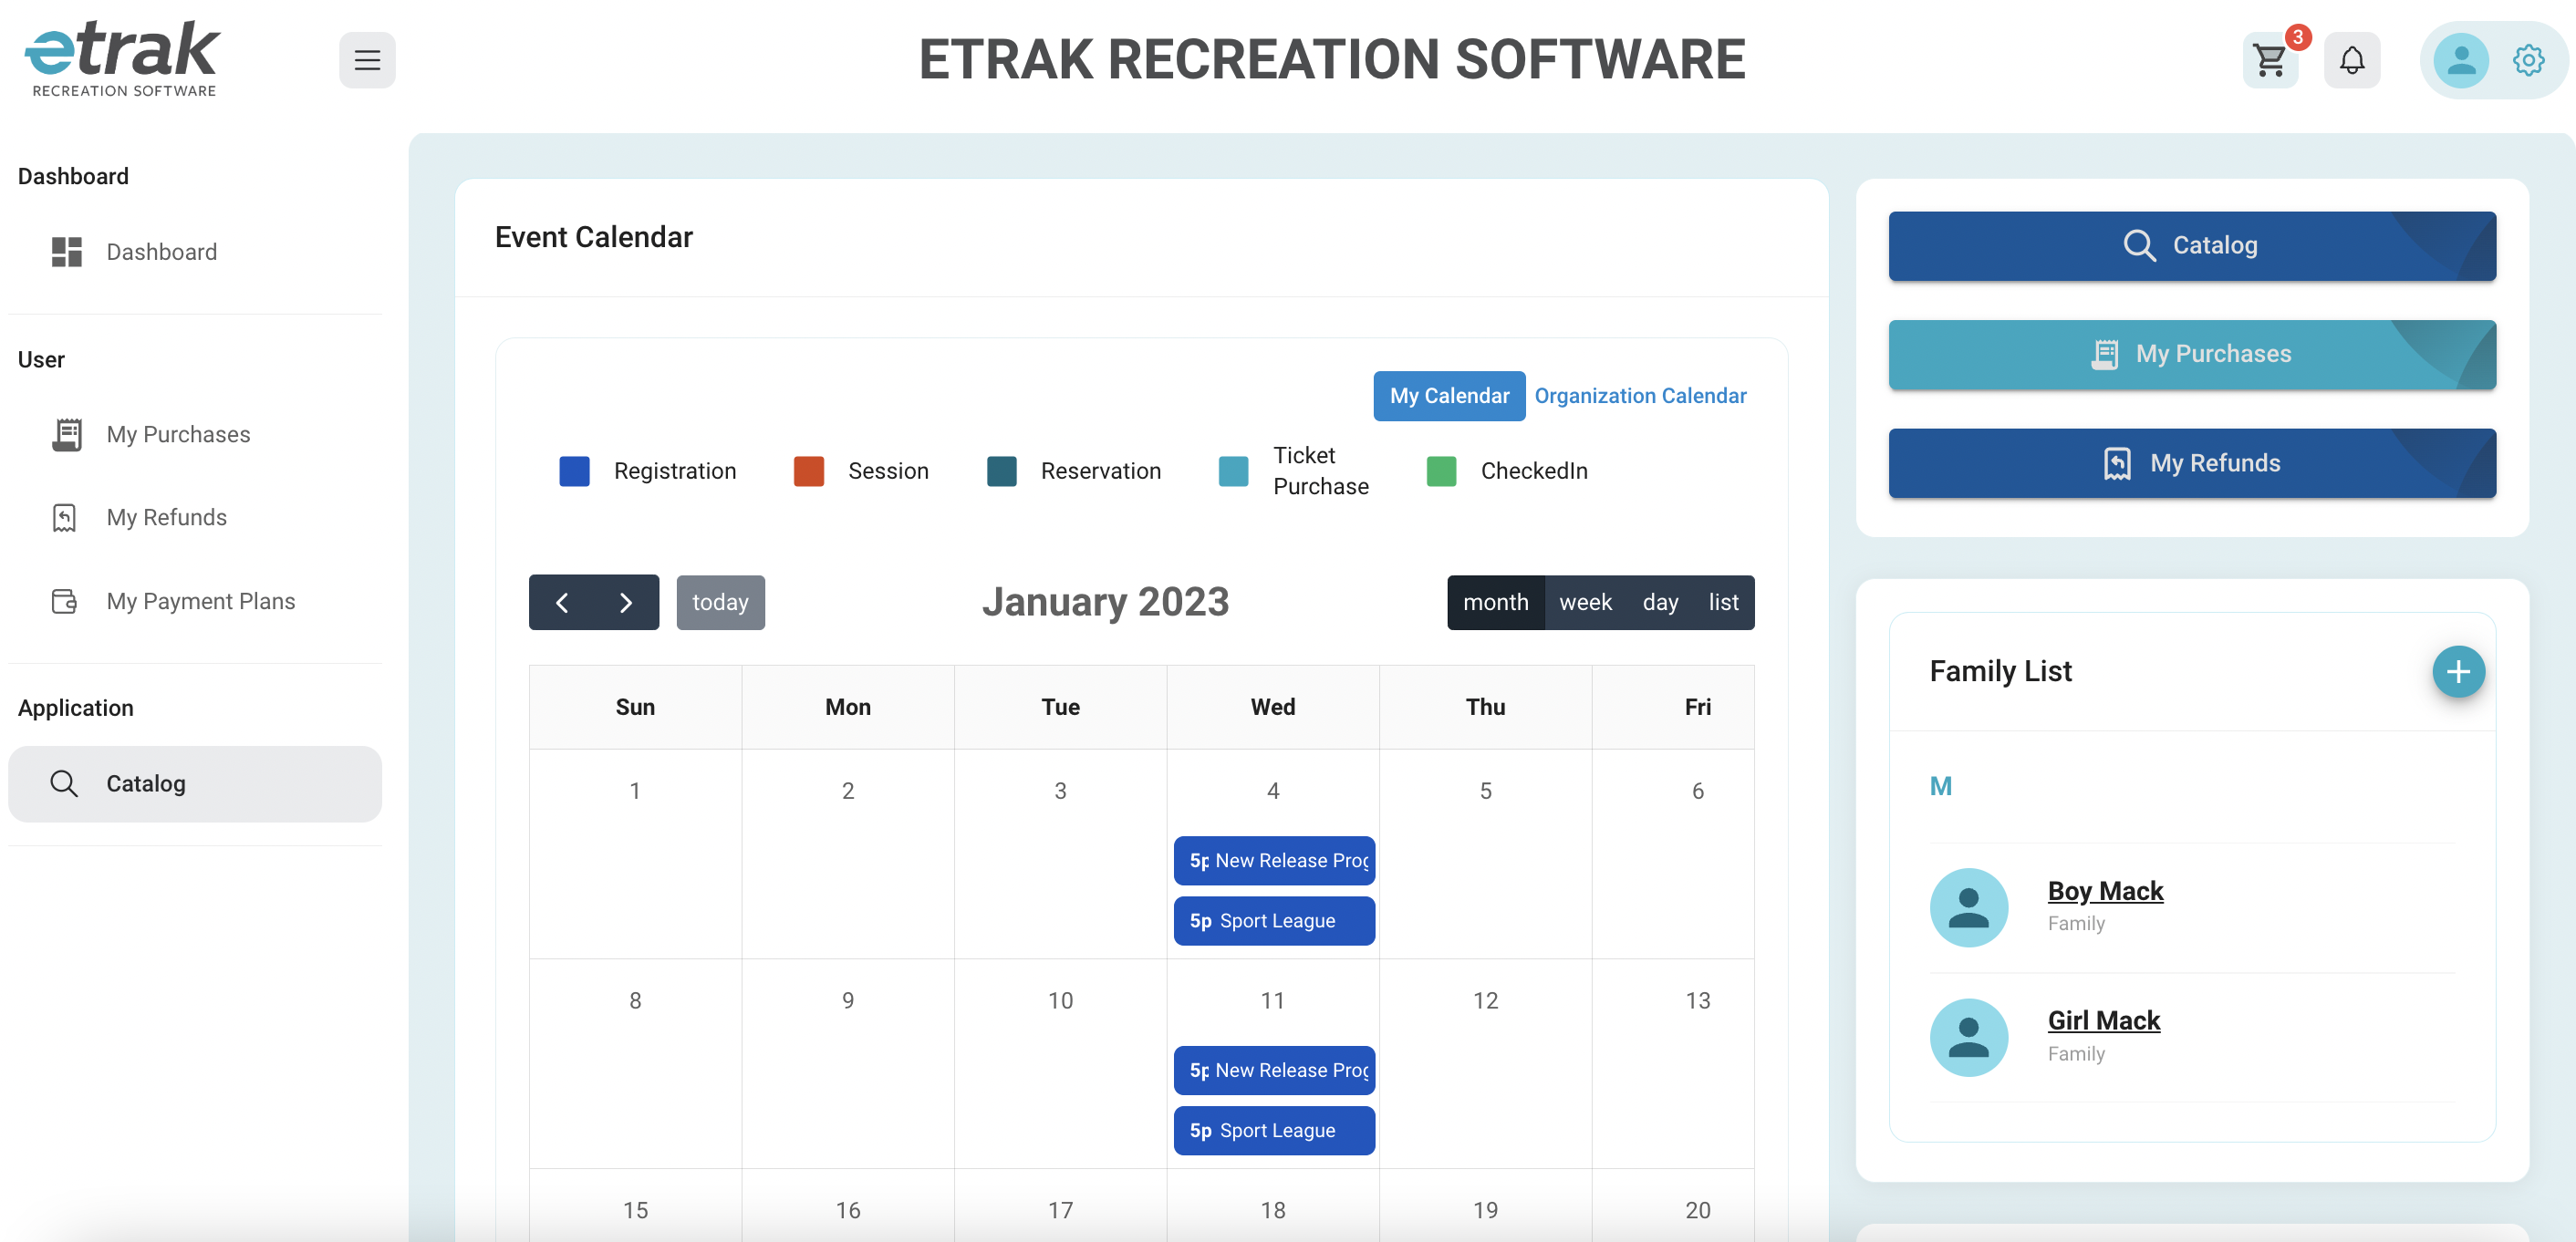Click the Ticket Purchase light blue swatch
This screenshot has height=1242, width=2576.
[1233, 471]
